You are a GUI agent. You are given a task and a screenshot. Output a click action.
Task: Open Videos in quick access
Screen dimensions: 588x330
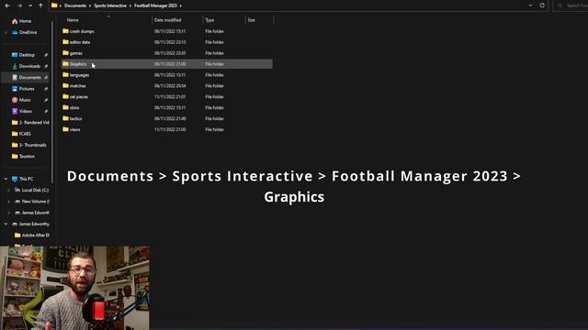click(22, 111)
